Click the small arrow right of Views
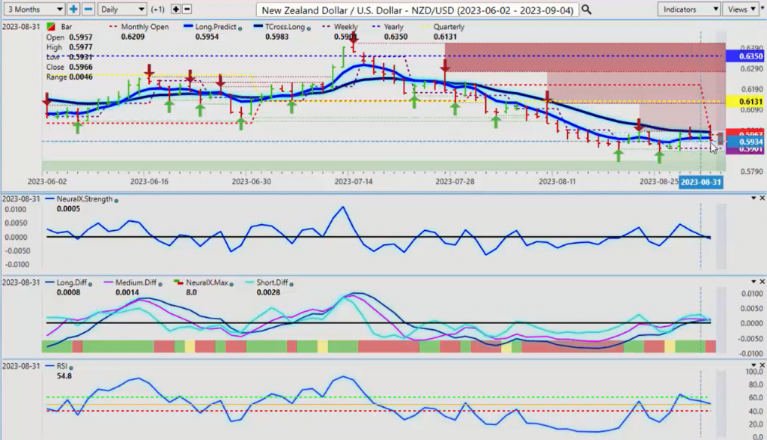 [x=763, y=8]
